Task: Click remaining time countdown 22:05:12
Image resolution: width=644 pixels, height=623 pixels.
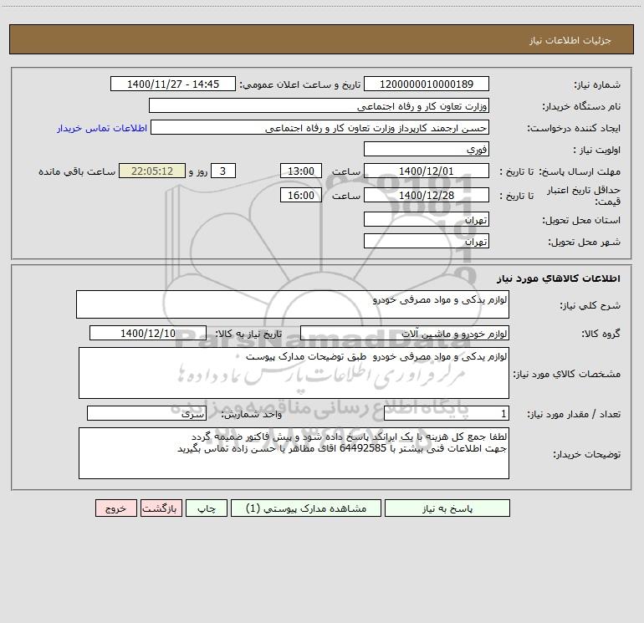Action: click(152, 171)
